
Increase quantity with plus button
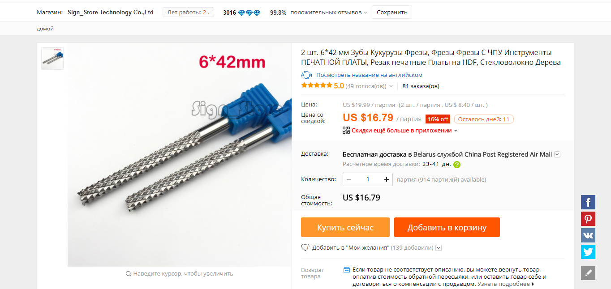pos(387,179)
